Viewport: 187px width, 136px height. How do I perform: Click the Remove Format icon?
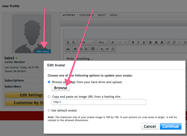click(74, 42)
